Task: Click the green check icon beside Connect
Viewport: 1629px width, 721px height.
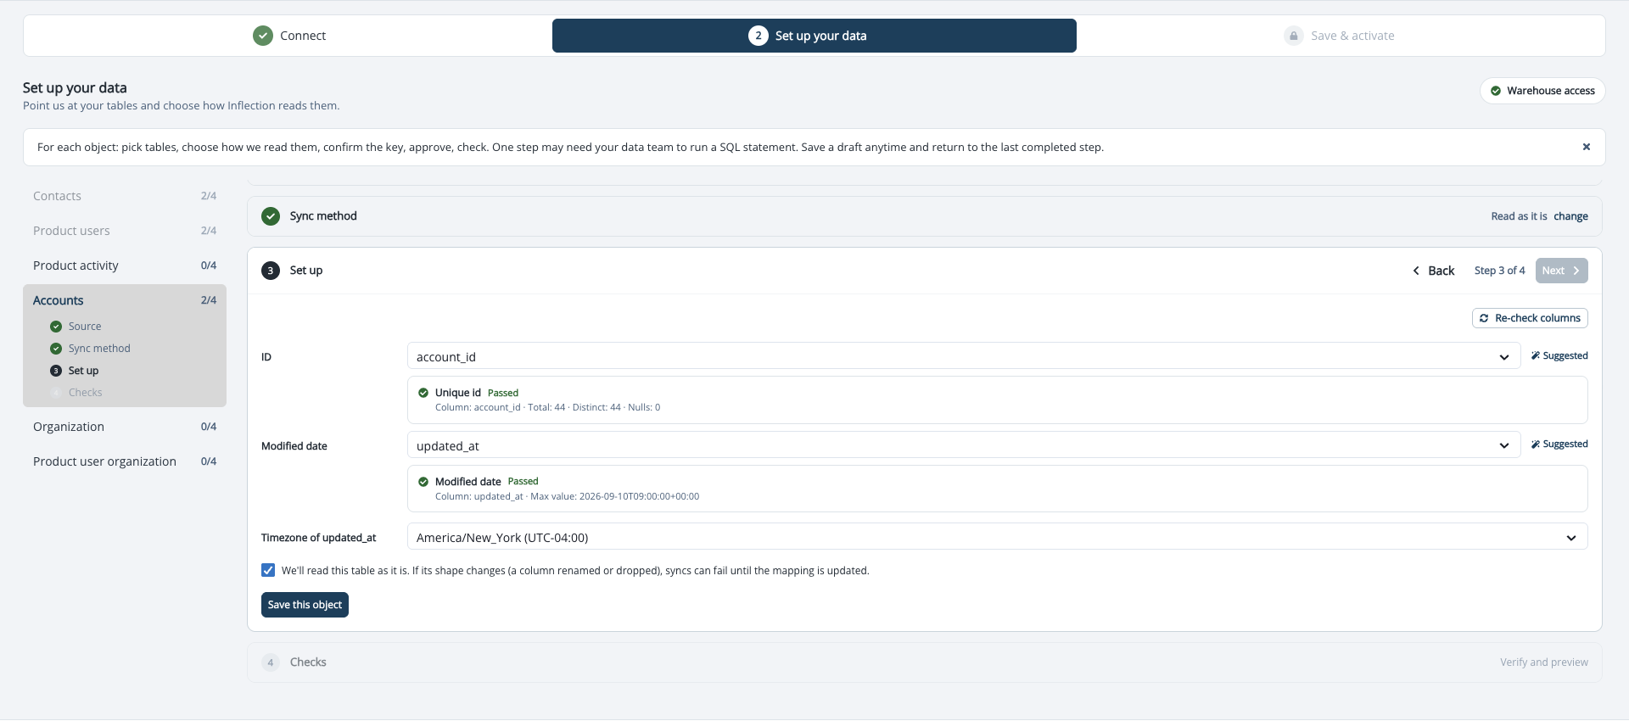Action: tap(263, 36)
